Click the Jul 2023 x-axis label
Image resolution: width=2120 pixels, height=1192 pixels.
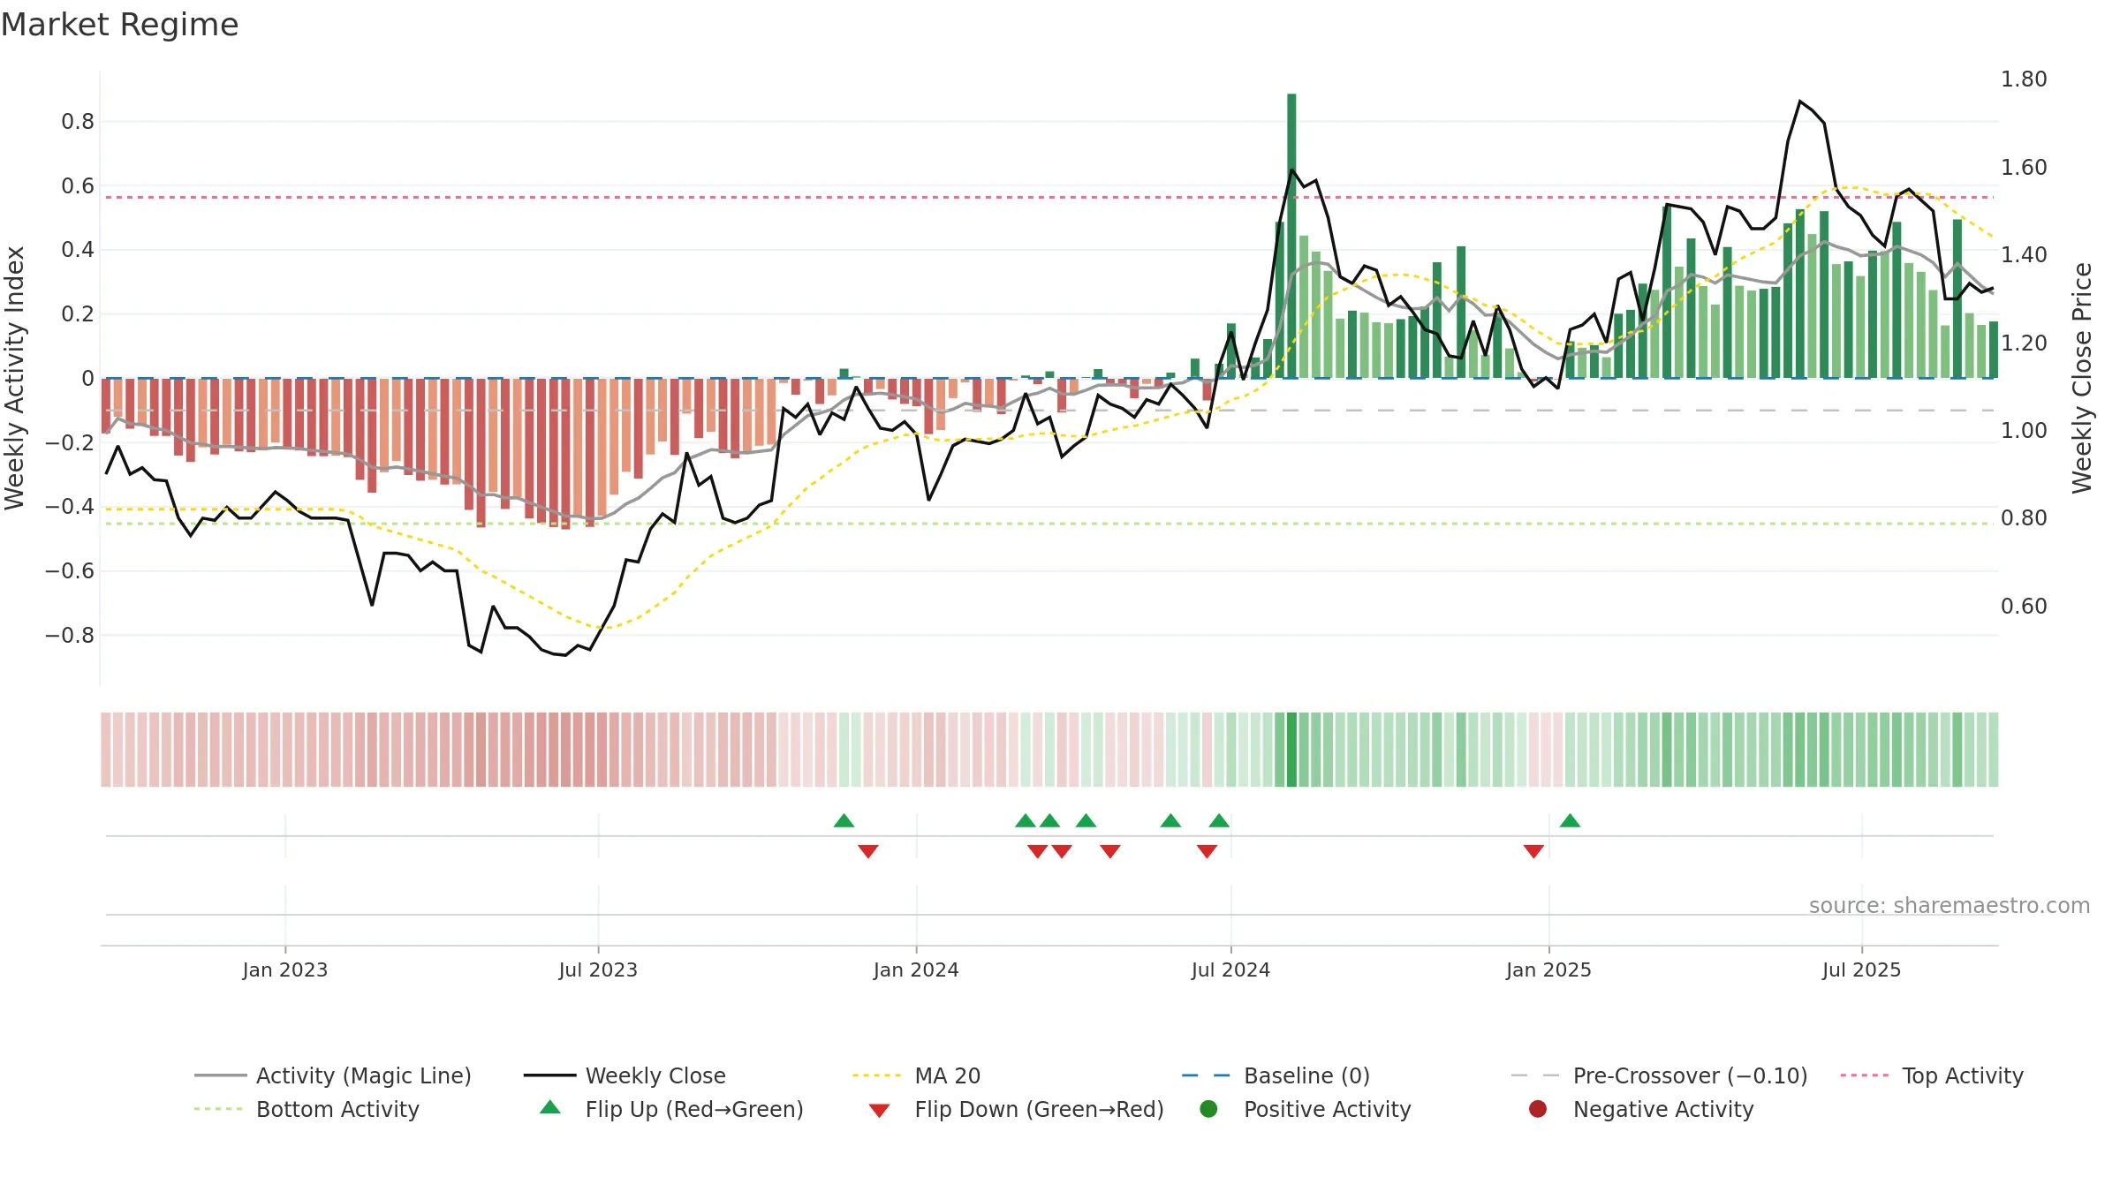point(598,969)
